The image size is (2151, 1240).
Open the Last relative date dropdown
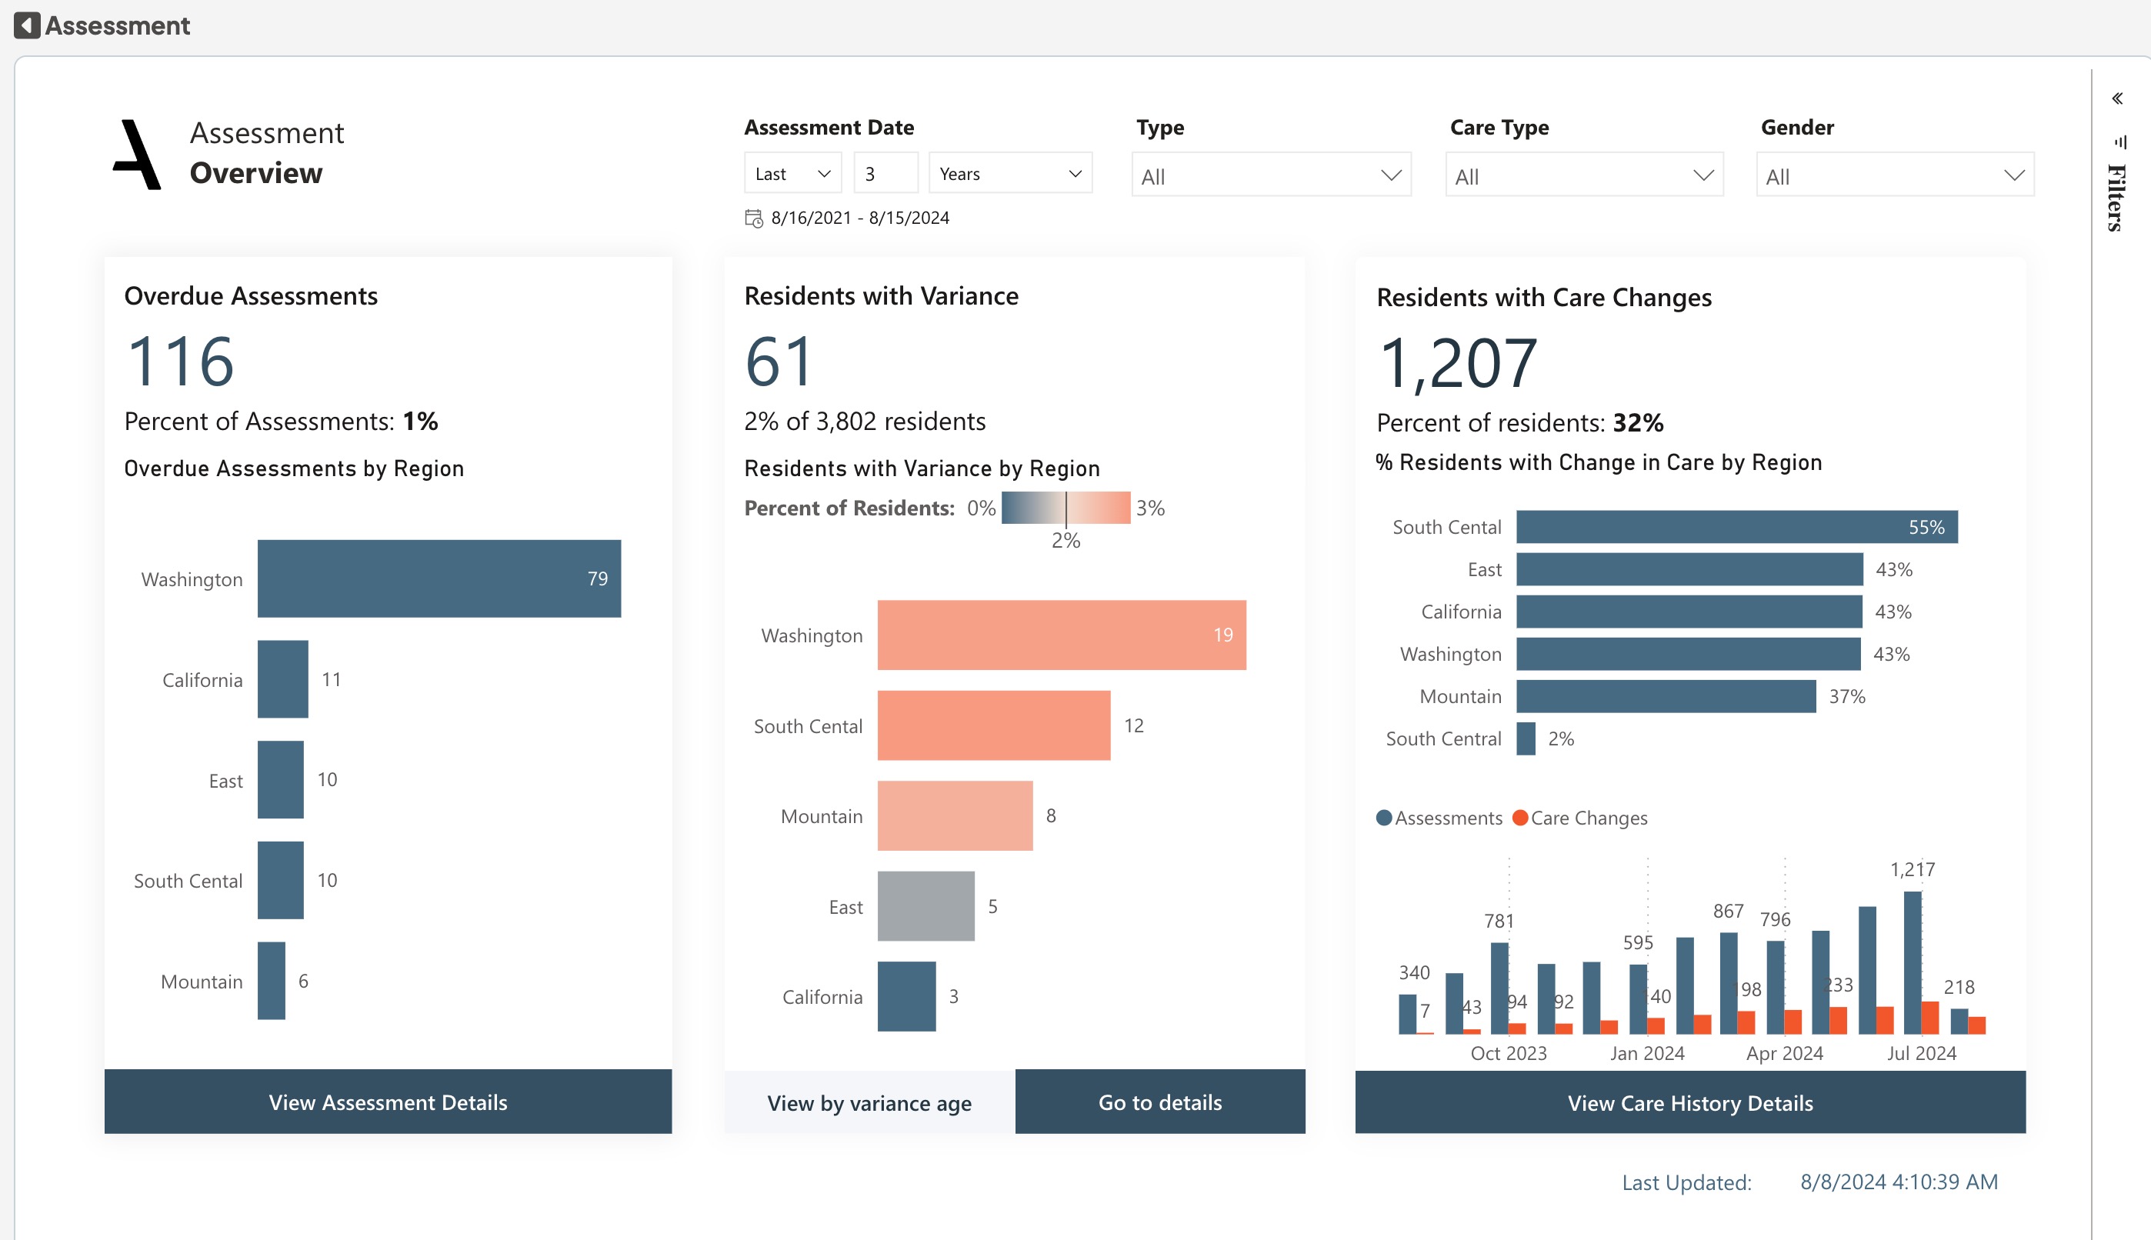pyautogui.click(x=792, y=174)
